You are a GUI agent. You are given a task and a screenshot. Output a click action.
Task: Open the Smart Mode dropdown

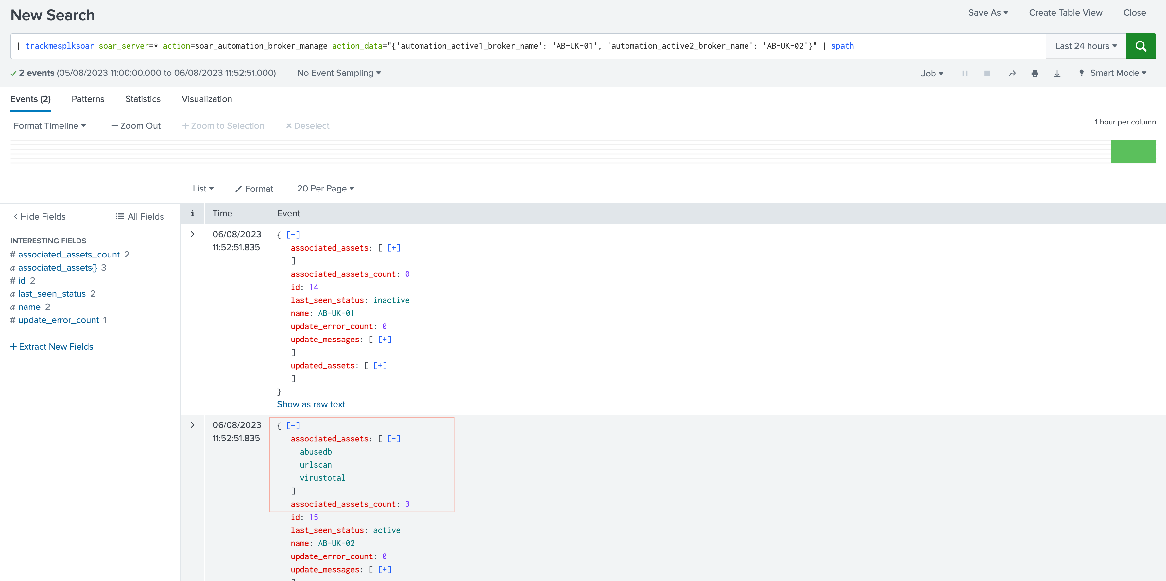pos(1113,73)
